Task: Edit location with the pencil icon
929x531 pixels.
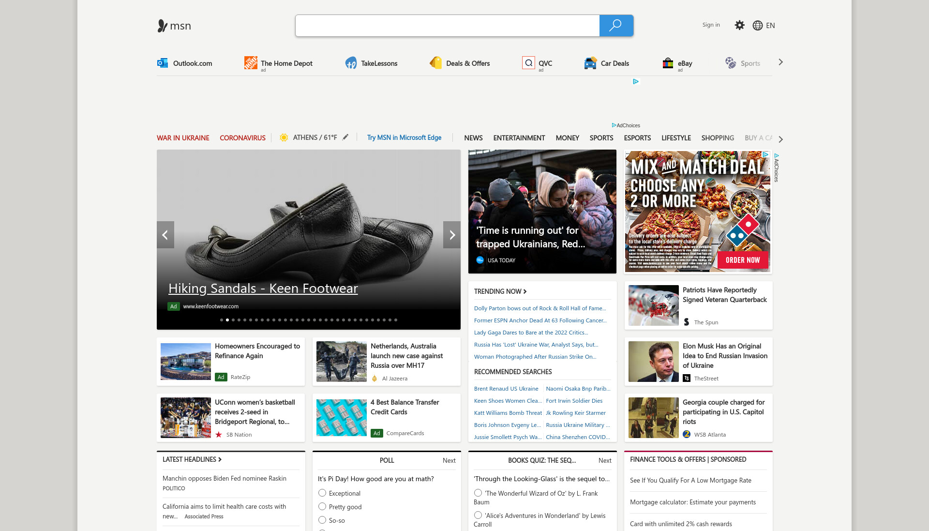Action: pyautogui.click(x=345, y=137)
